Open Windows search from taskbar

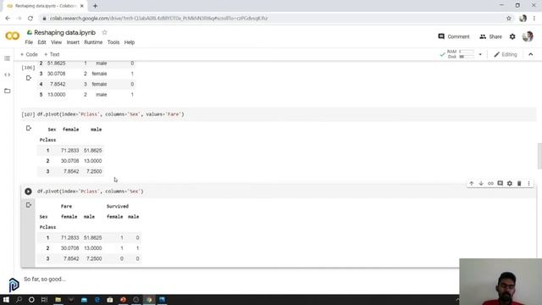pyautogui.click(x=19, y=299)
